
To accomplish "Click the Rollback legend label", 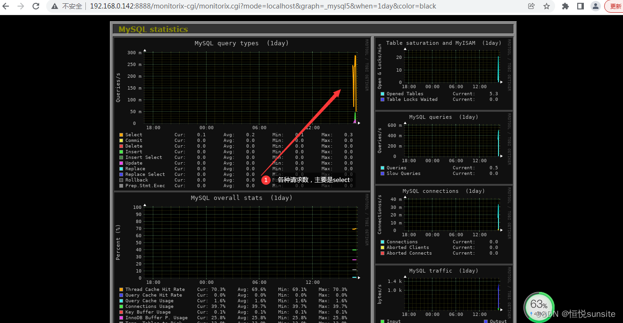I will pos(137,180).
